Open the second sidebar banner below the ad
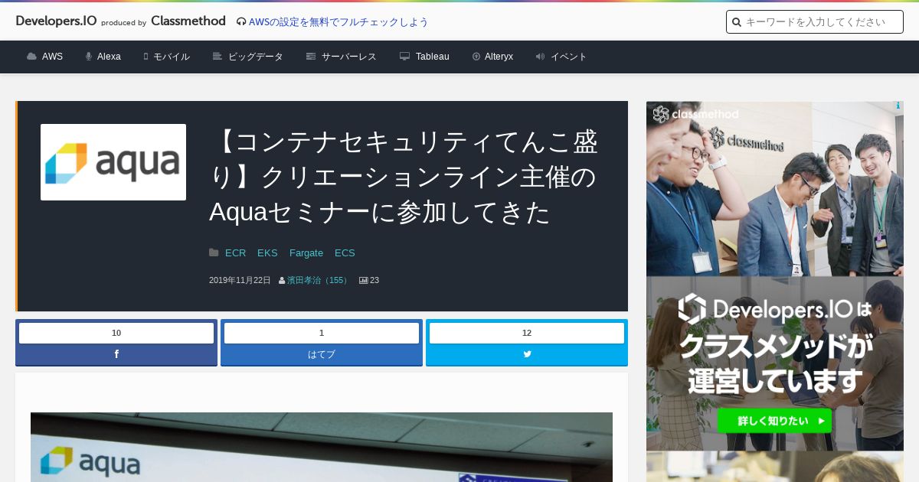 pos(775,467)
